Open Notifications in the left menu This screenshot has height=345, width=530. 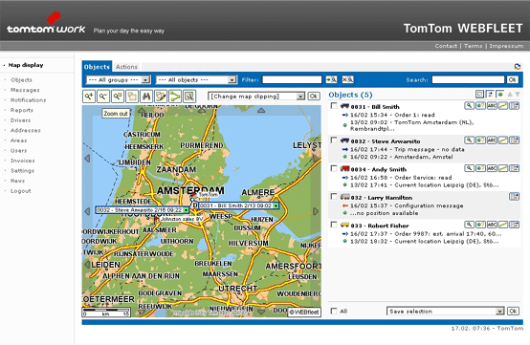pos(28,100)
